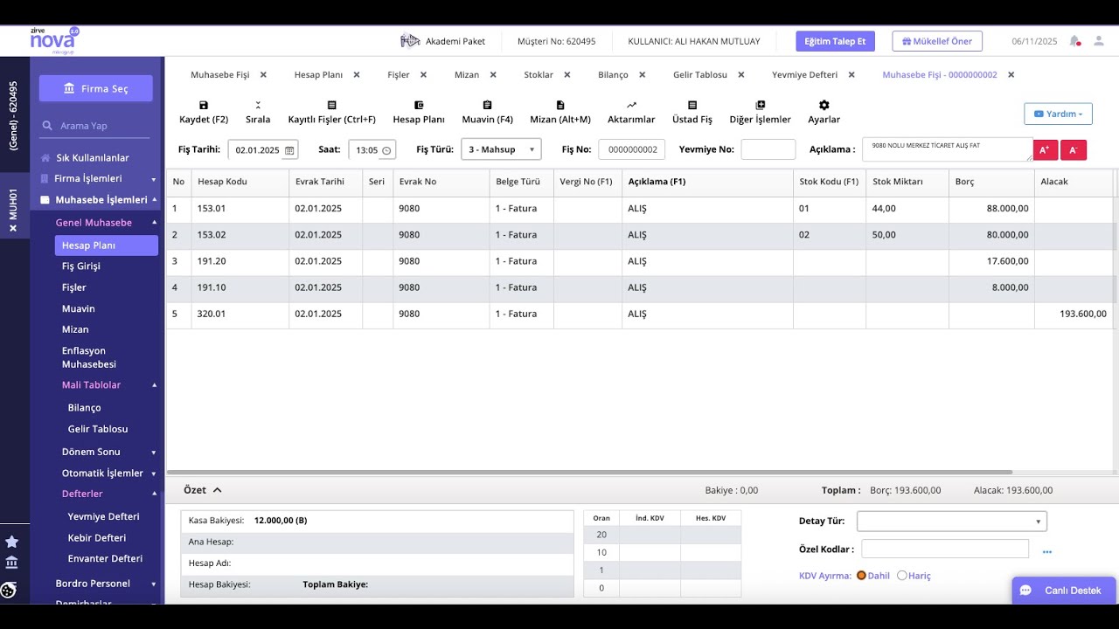
Task: Switch to the Hesap Planı tab
Action: point(318,75)
